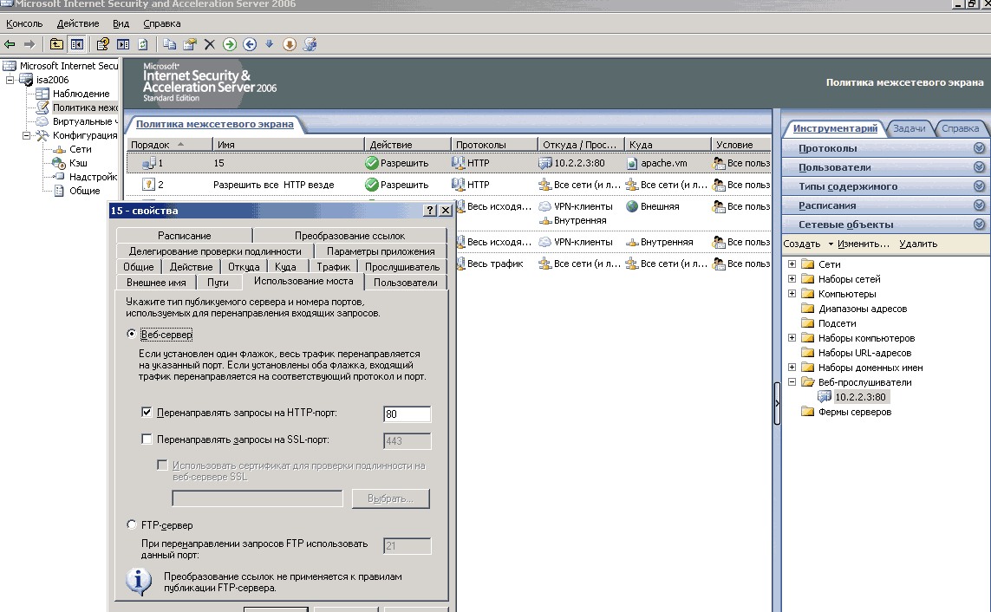
Task: Click the Help question mark toolbar icon
Action: [102, 44]
